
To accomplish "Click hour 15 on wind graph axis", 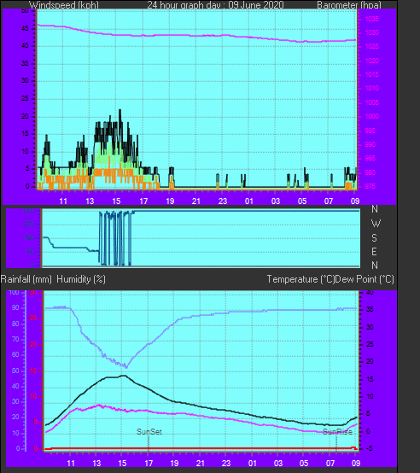I will pyautogui.click(x=116, y=201).
